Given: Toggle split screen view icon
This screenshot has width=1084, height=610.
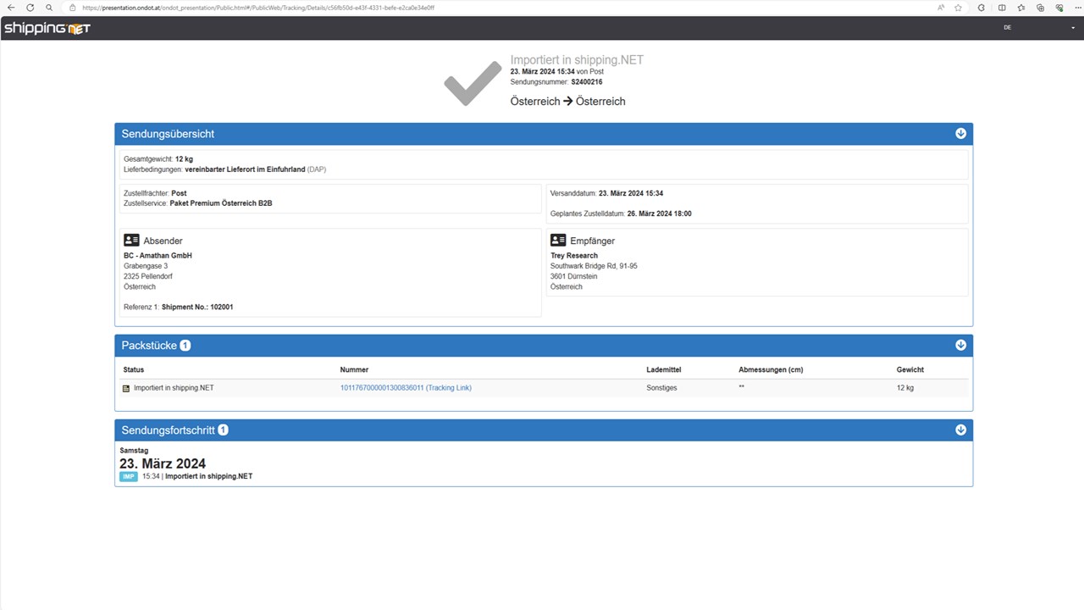Looking at the screenshot, I should click(1002, 8).
